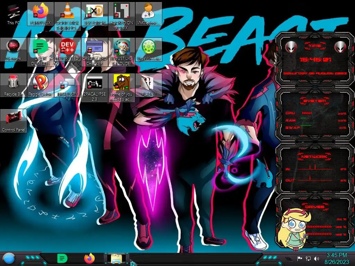Open the VLC cone shortcut icon

[x=68, y=17]
